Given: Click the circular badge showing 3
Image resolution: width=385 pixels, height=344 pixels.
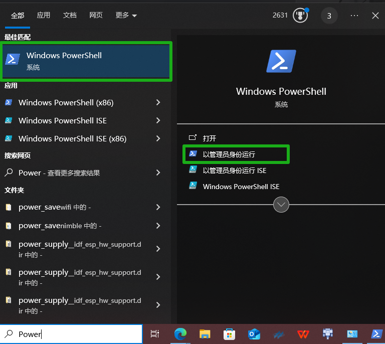Looking at the screenshot, I should tap(329, 16).
